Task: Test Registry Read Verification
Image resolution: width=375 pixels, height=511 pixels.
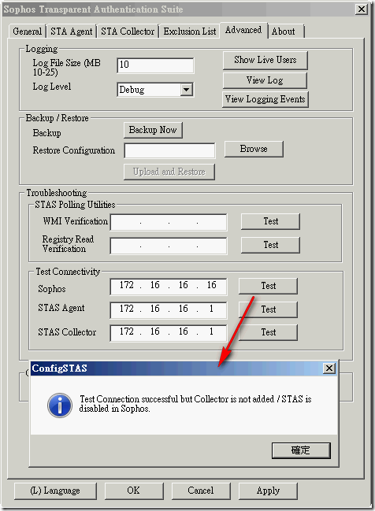Action: point(270,245)
